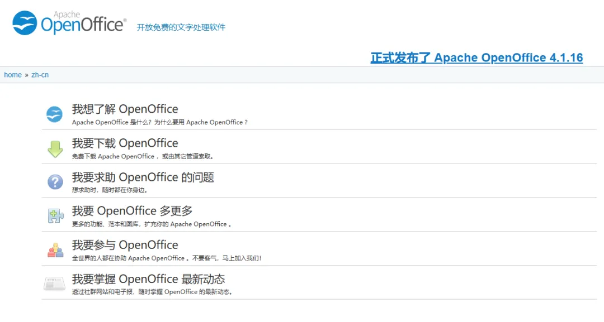Click the tagline 开放免费的文字处理软件
The image size is (604, 322).
point(181,27)
